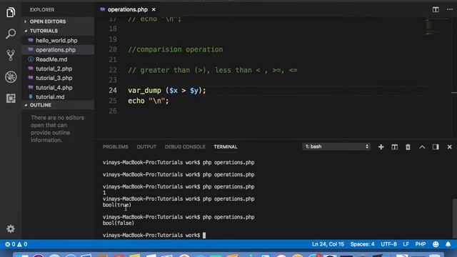
Task: Click the echo "\n" code on line 25
Action: [149, 101]
